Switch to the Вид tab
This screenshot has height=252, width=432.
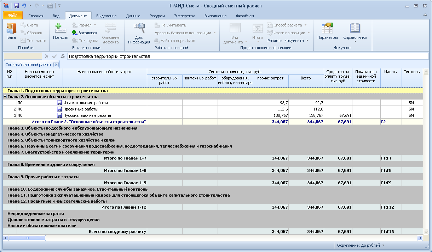pyautogui.click(x=56, y=16)
